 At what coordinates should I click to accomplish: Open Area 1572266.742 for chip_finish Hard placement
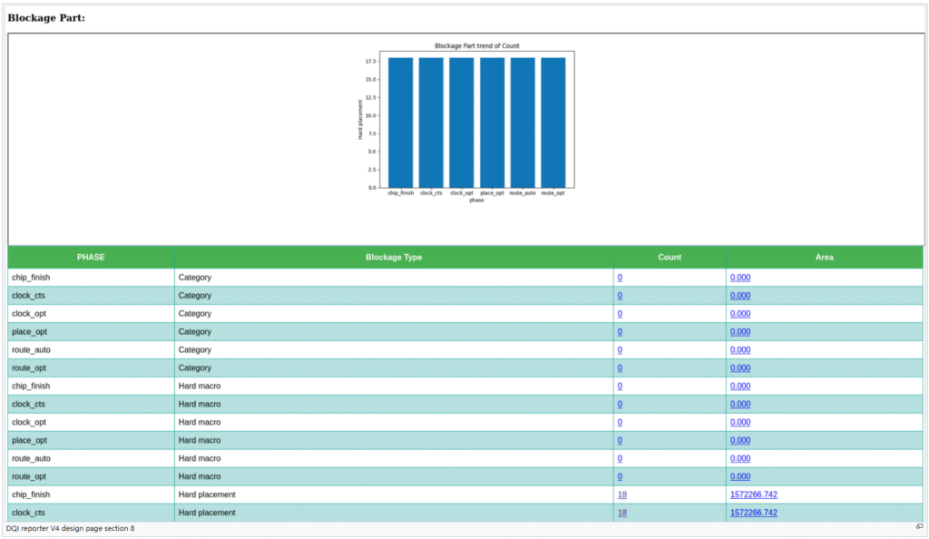(x=753, y=495)
